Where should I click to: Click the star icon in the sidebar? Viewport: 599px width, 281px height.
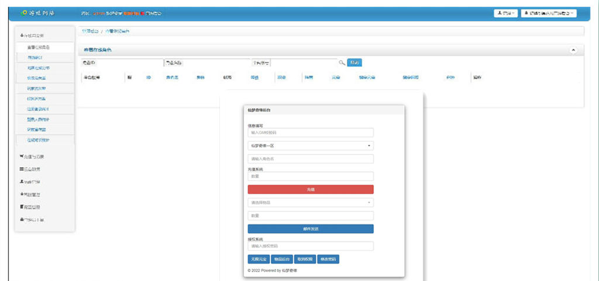pos(22,194)
